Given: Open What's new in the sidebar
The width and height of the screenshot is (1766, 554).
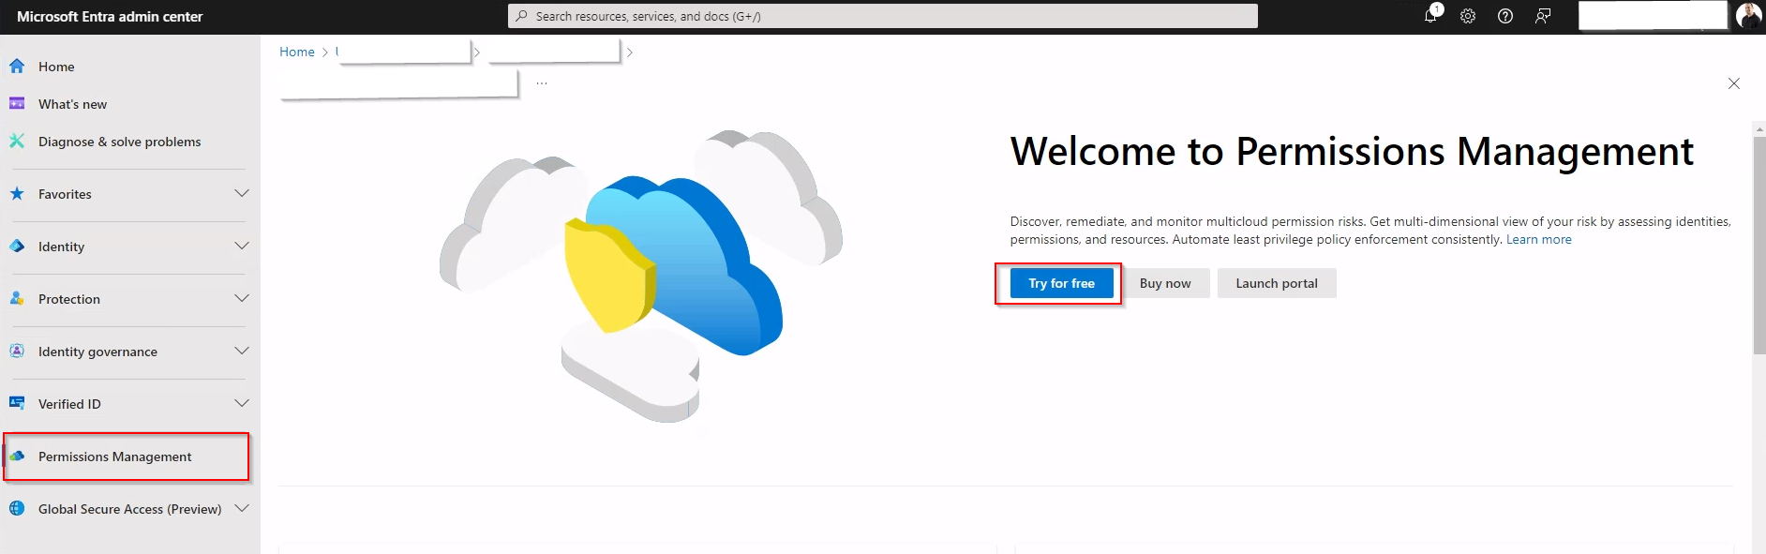Looking at the screenshot, I should 72,104.
